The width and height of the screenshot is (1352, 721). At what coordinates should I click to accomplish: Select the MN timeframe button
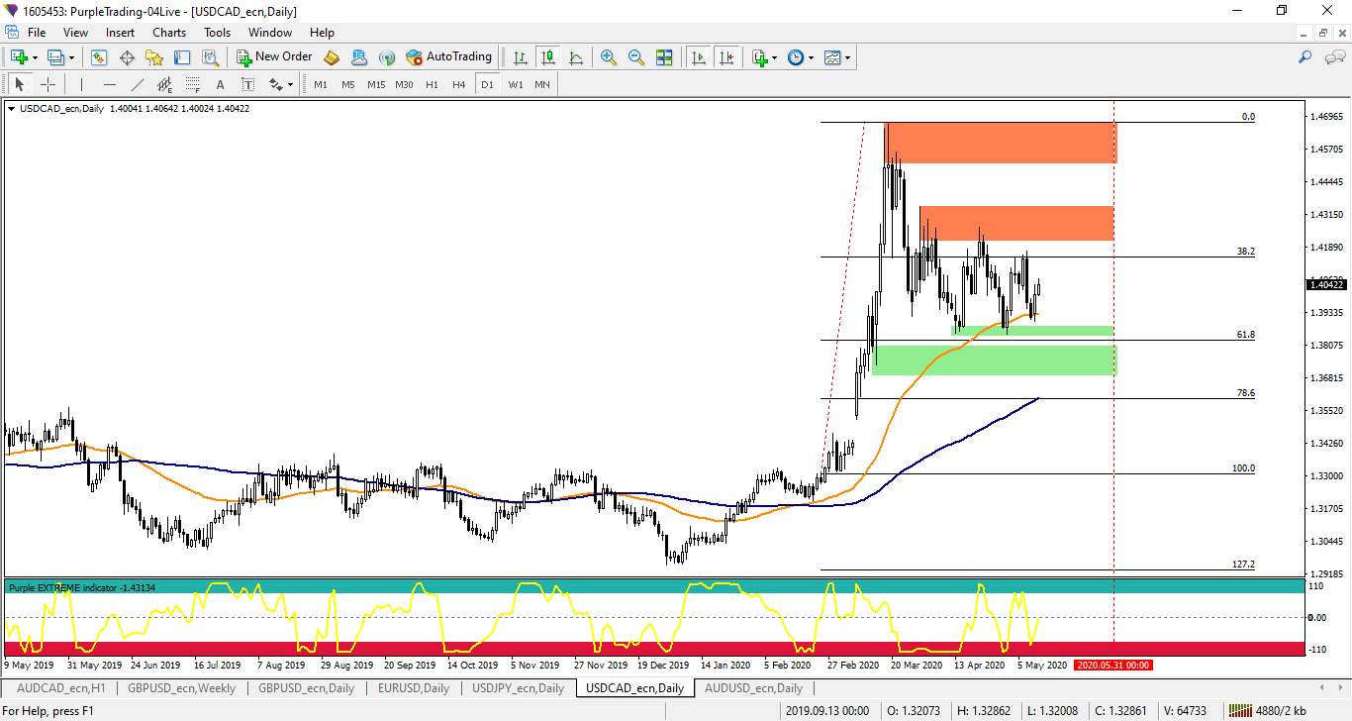pyautogui.click(x=542, y=84)
